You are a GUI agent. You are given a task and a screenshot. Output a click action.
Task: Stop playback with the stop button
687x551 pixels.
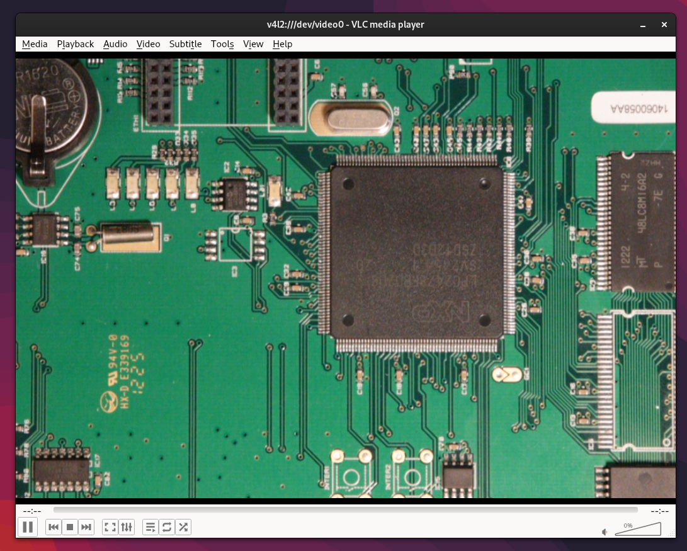70,527
